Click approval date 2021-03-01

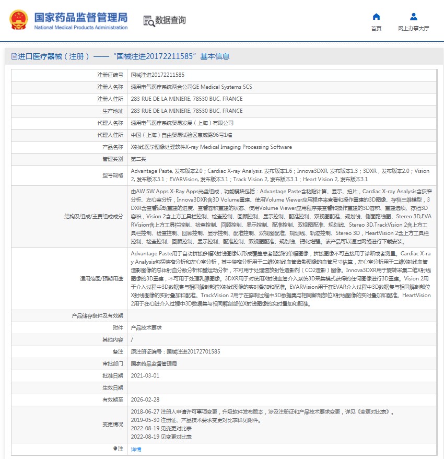pos(145,375)
